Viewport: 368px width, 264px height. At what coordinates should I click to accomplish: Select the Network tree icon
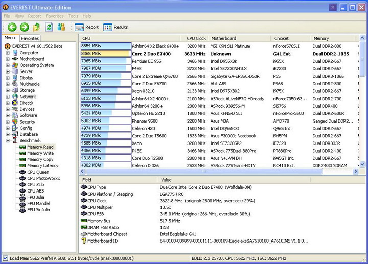tap(15, 97)
